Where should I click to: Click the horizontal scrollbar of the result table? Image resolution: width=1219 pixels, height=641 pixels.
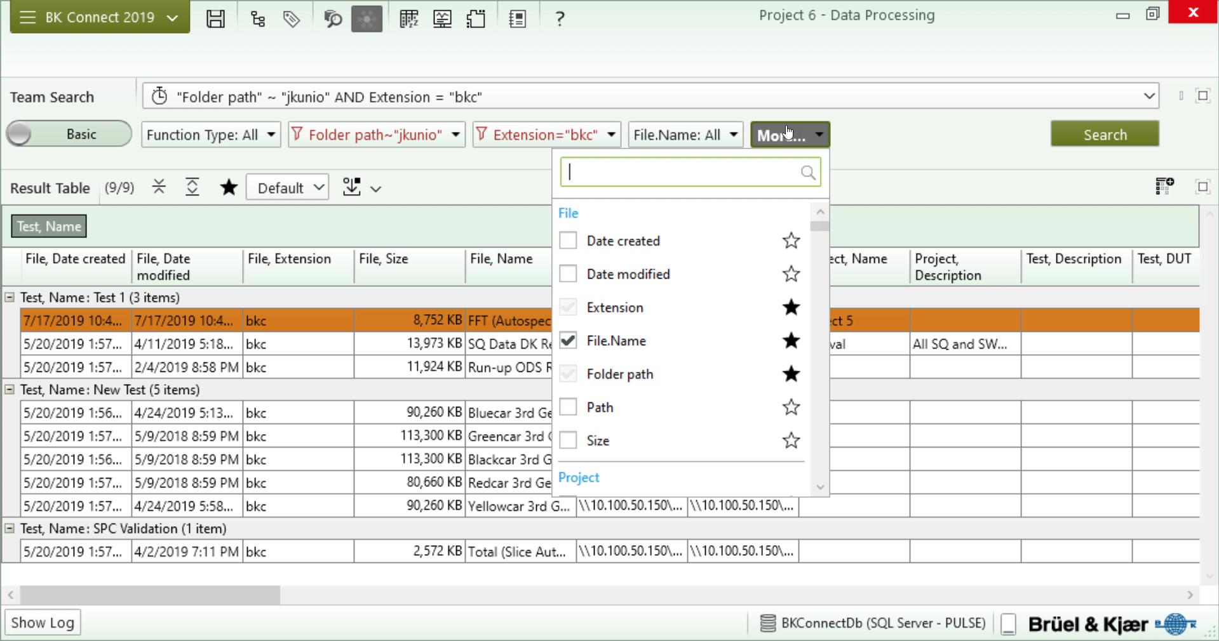click(x=150, y=595)
